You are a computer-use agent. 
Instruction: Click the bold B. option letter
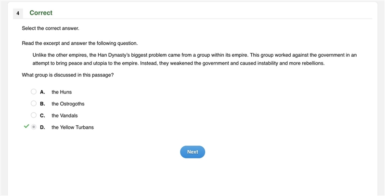pos(42,104)
